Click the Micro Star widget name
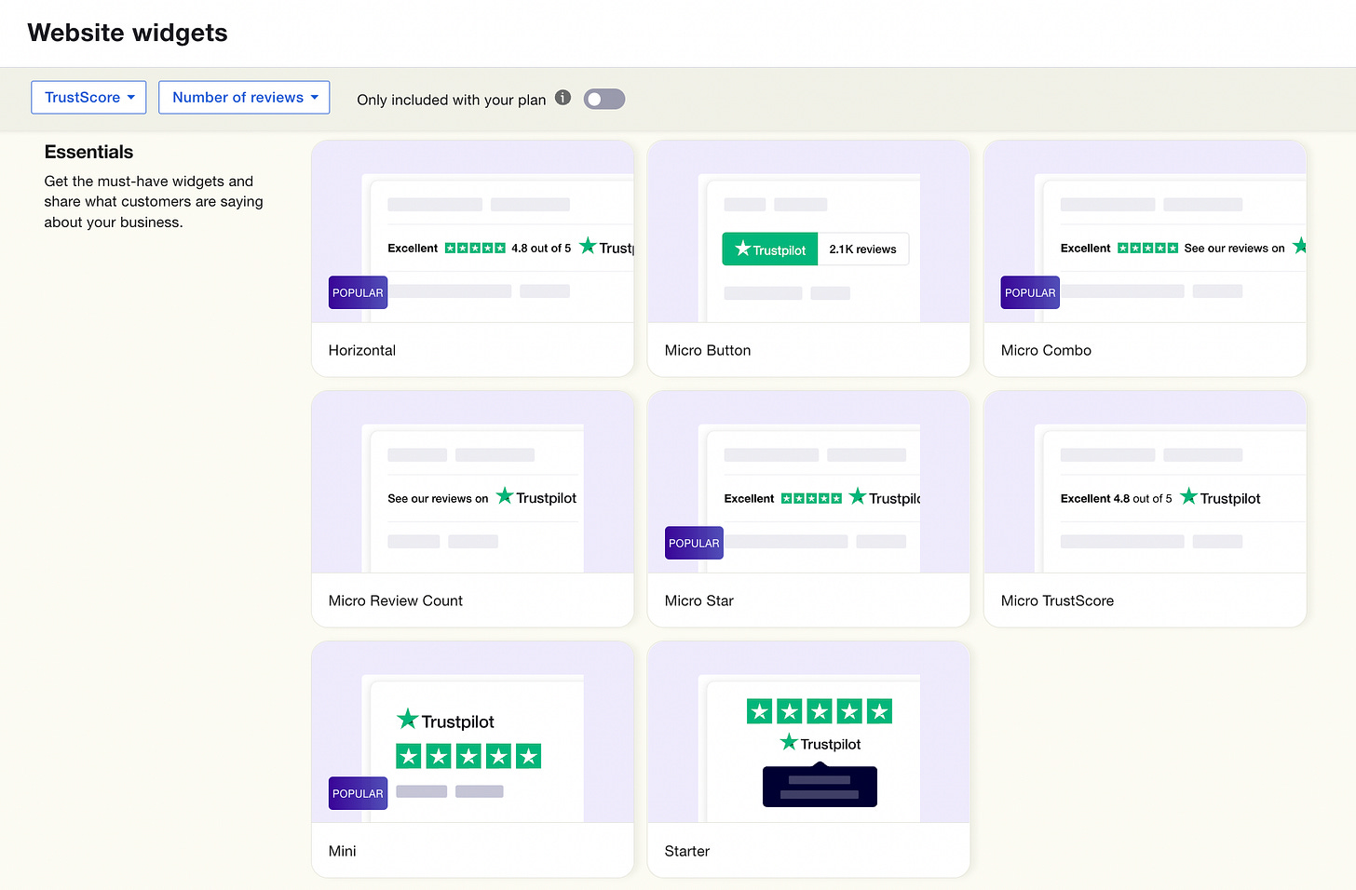This screenshot has height=890, width=1356. [699, 600]
